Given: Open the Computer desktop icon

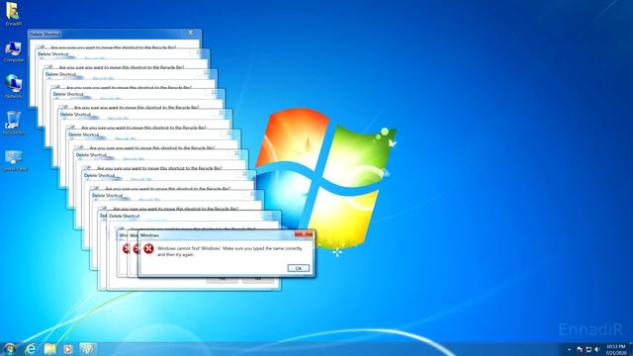Looking at the screenshot, I should (13, 51).
